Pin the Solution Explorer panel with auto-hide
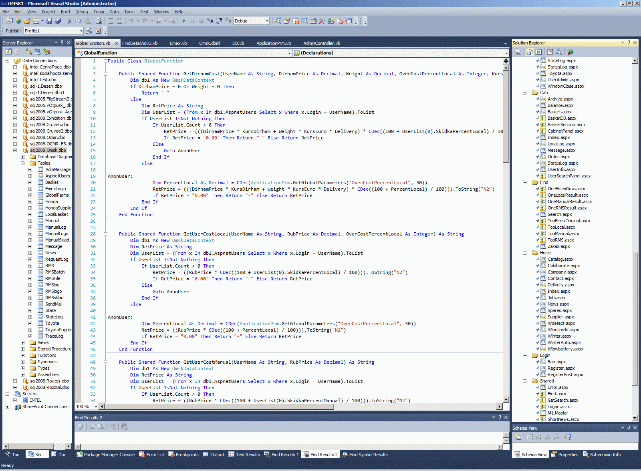 click(x=629, y=42)
